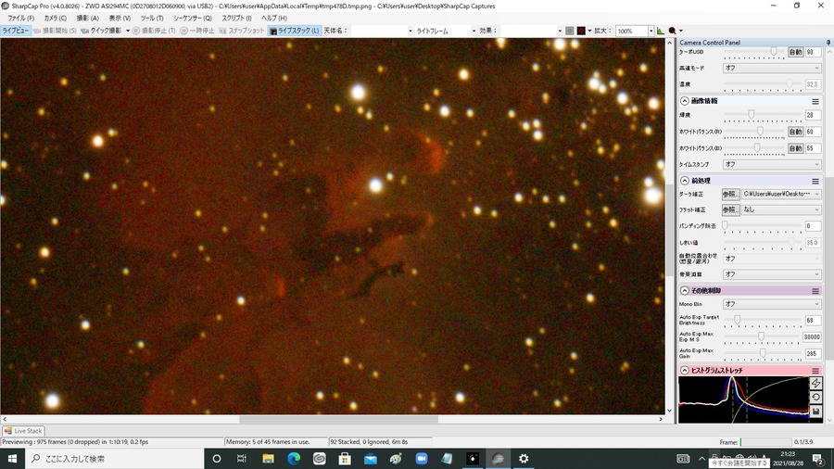Click the zoom magnifier toolbar icon

[673, 31]
